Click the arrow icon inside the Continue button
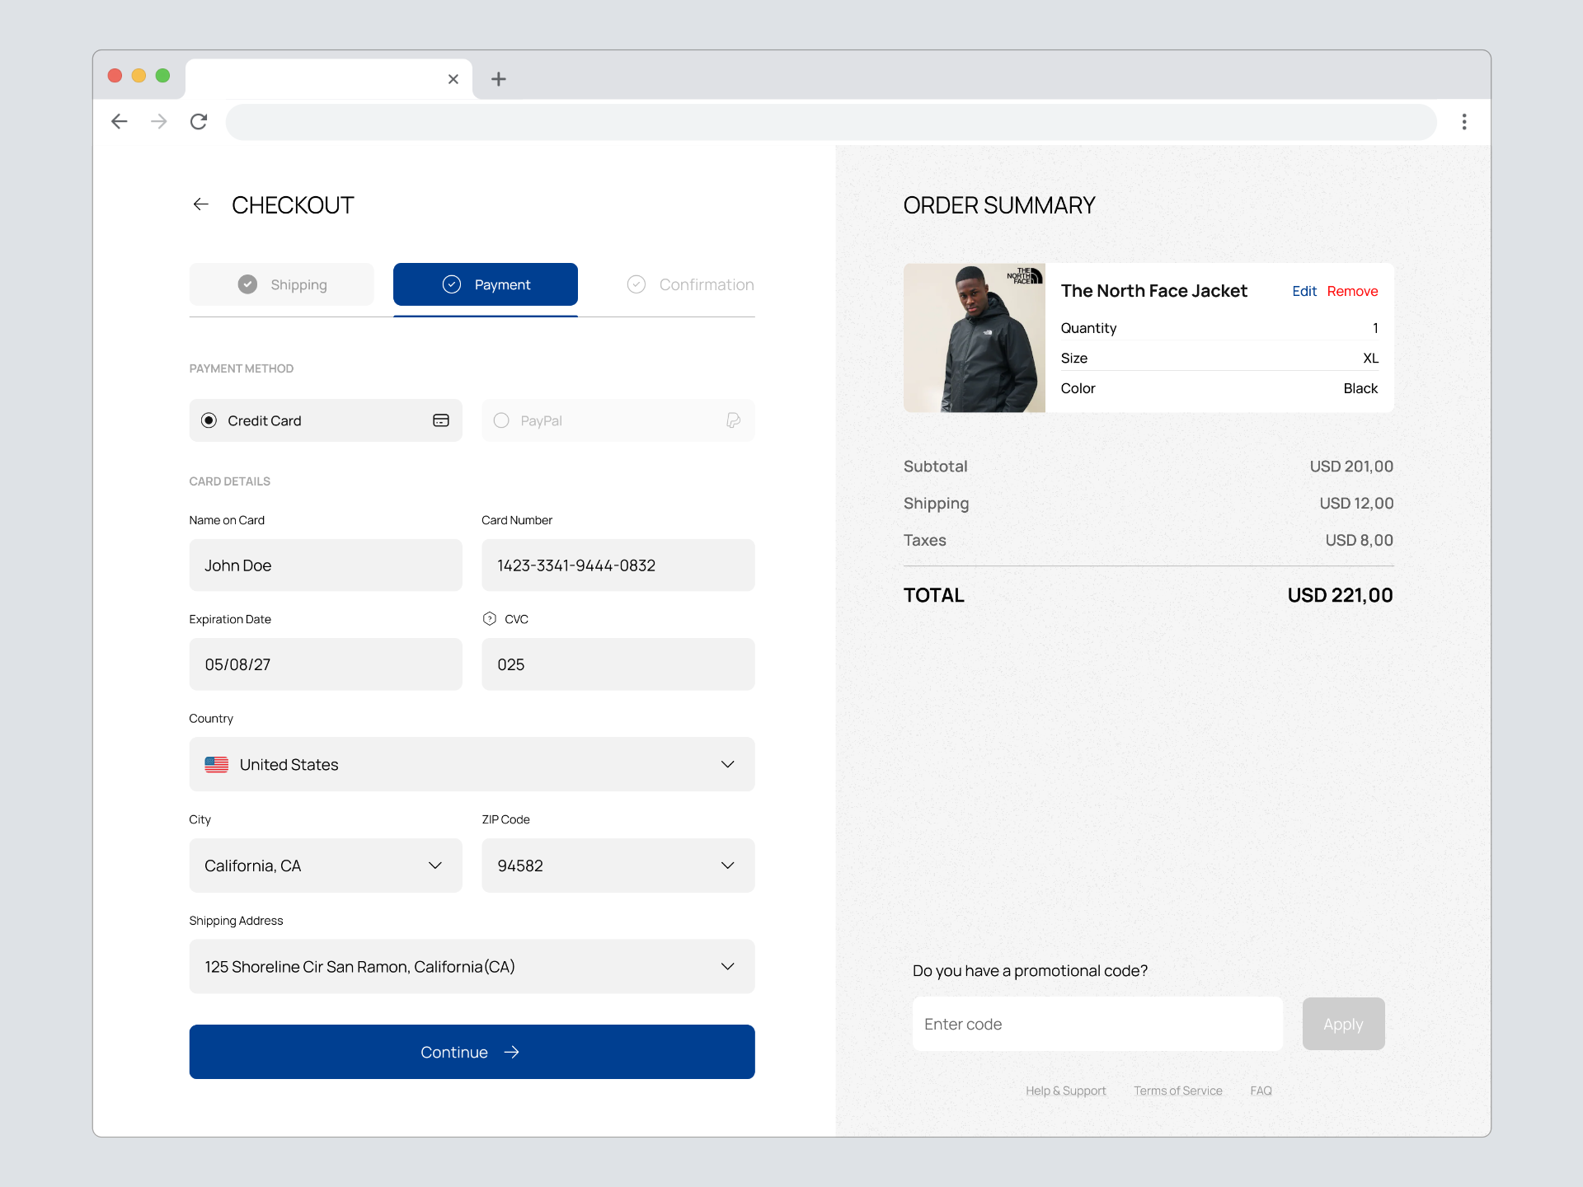The width and height of the screenshot is (1583, 1187). click(511, 1052)
